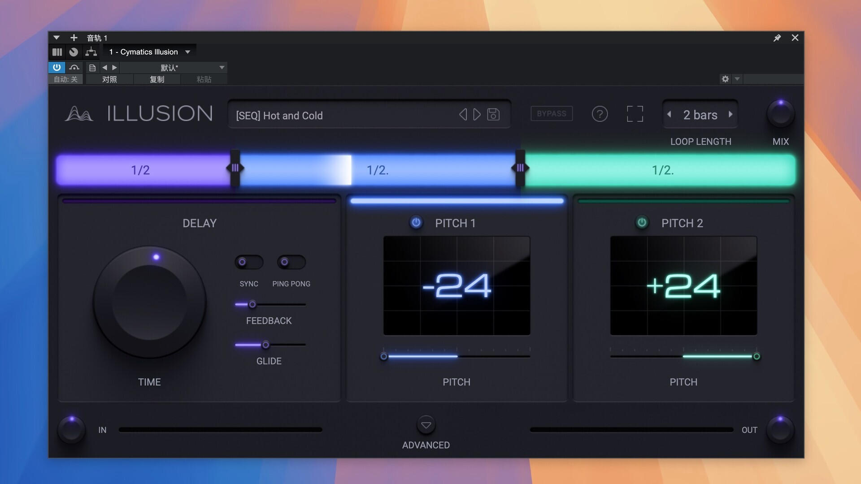Click the first sequence divider handle
The image size is (861, 484).
click(x=235, y=168)
